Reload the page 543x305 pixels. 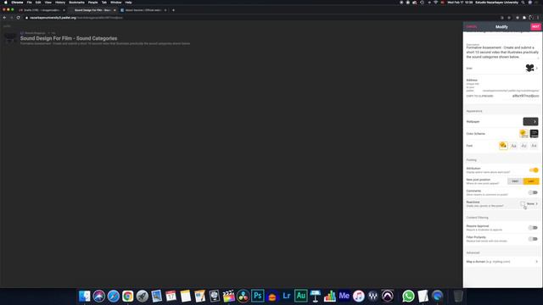pos(19,18)
